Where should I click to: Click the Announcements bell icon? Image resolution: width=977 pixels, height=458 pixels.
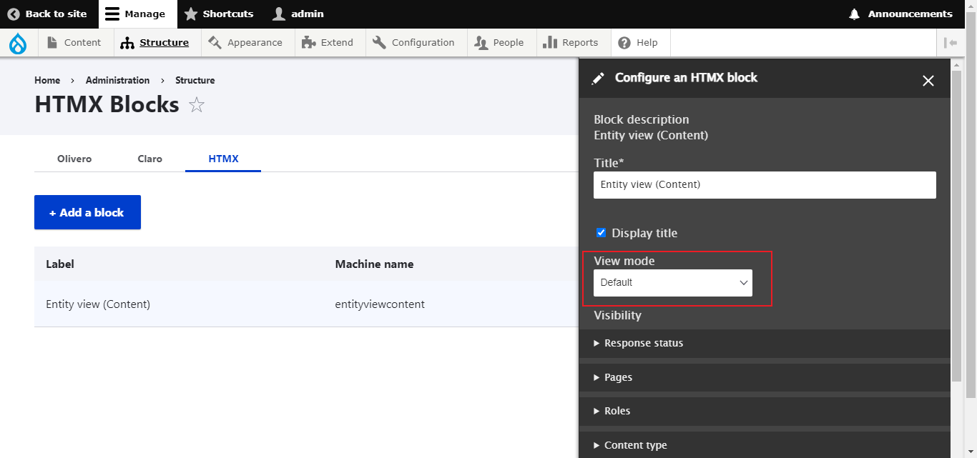click(x=853, y=14)
